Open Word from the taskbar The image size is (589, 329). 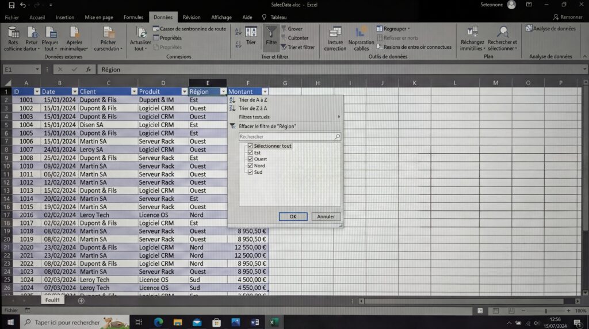click(255, 322)
